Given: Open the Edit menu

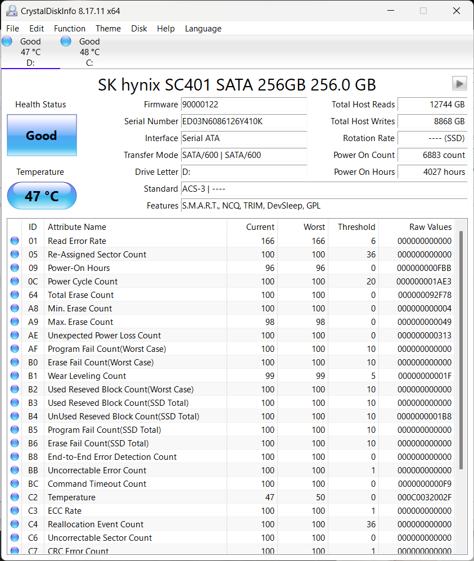Looking at the screenshot, I should click(37, 29).
